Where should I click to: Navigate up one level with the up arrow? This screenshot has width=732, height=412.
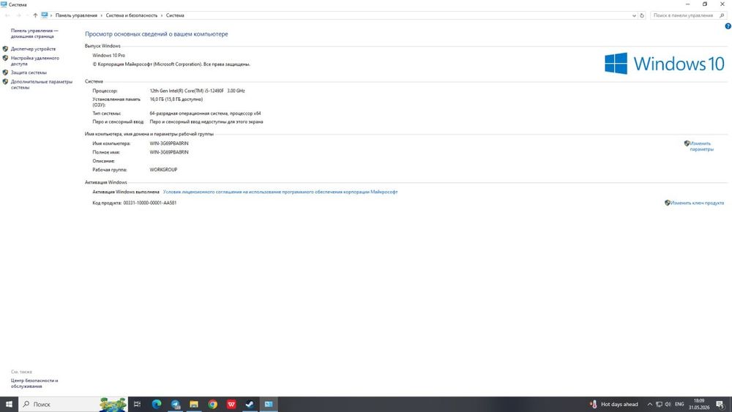pyautogui.click(x=35, y=15)
